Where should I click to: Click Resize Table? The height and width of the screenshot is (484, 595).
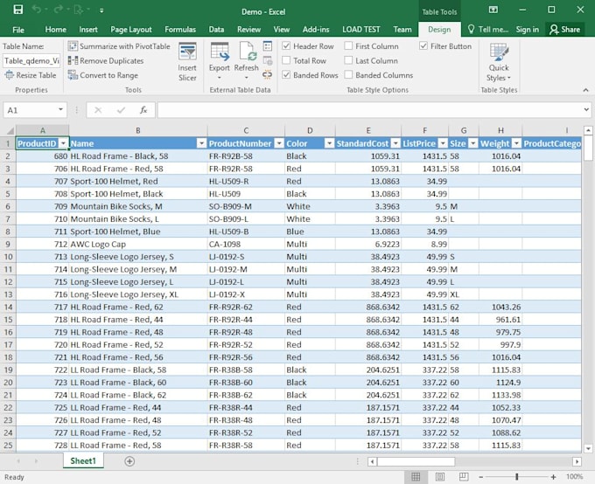click(x=31, y=75)
